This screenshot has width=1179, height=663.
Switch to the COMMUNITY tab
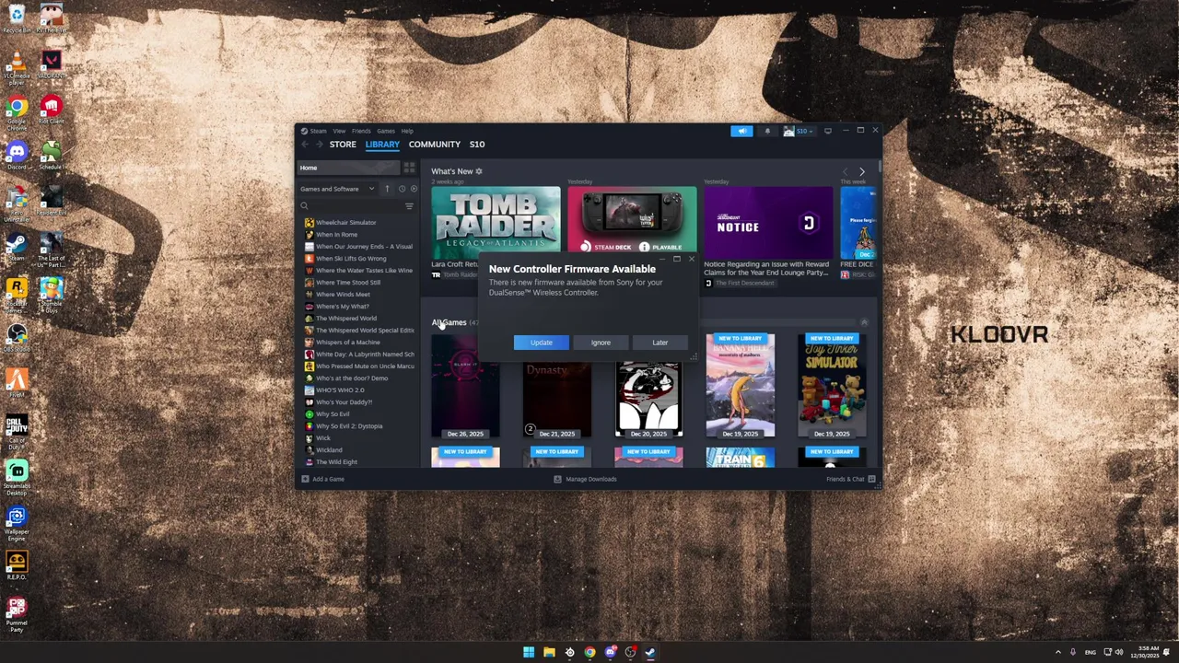pos(434,145)
